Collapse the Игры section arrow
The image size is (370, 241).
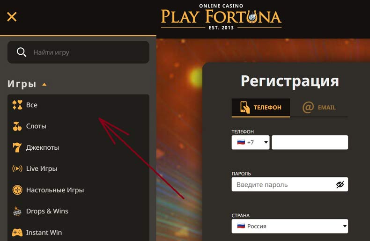click(44, 85)
